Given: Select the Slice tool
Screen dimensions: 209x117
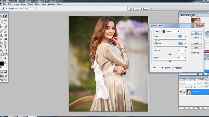Looking at the screenshot, I should coord(5,27).
